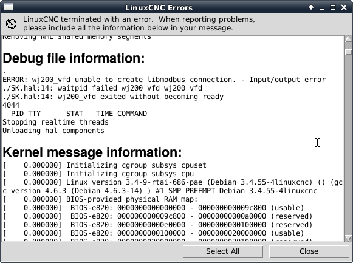Click the BIOS-e820 line ending '00000000000a0000 (reserved)'
Screen dimensions: 353x263
point(157,216)
